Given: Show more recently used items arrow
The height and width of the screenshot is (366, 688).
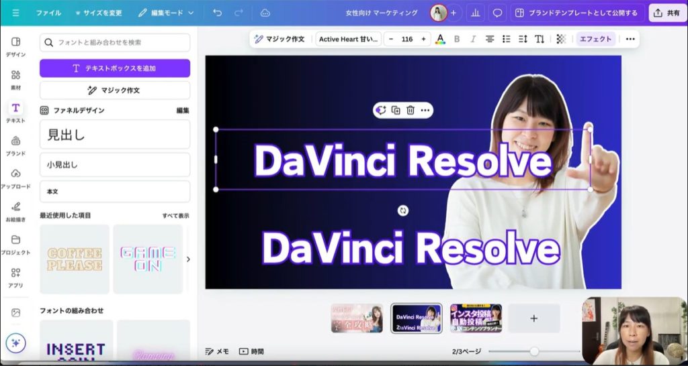Looking at the screenshot, I should click(x=187, y=259).
